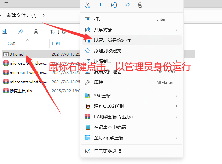The image size is (222, 164).
Task: Click the 打开 window icon in menu
Action: pos(88,19)
